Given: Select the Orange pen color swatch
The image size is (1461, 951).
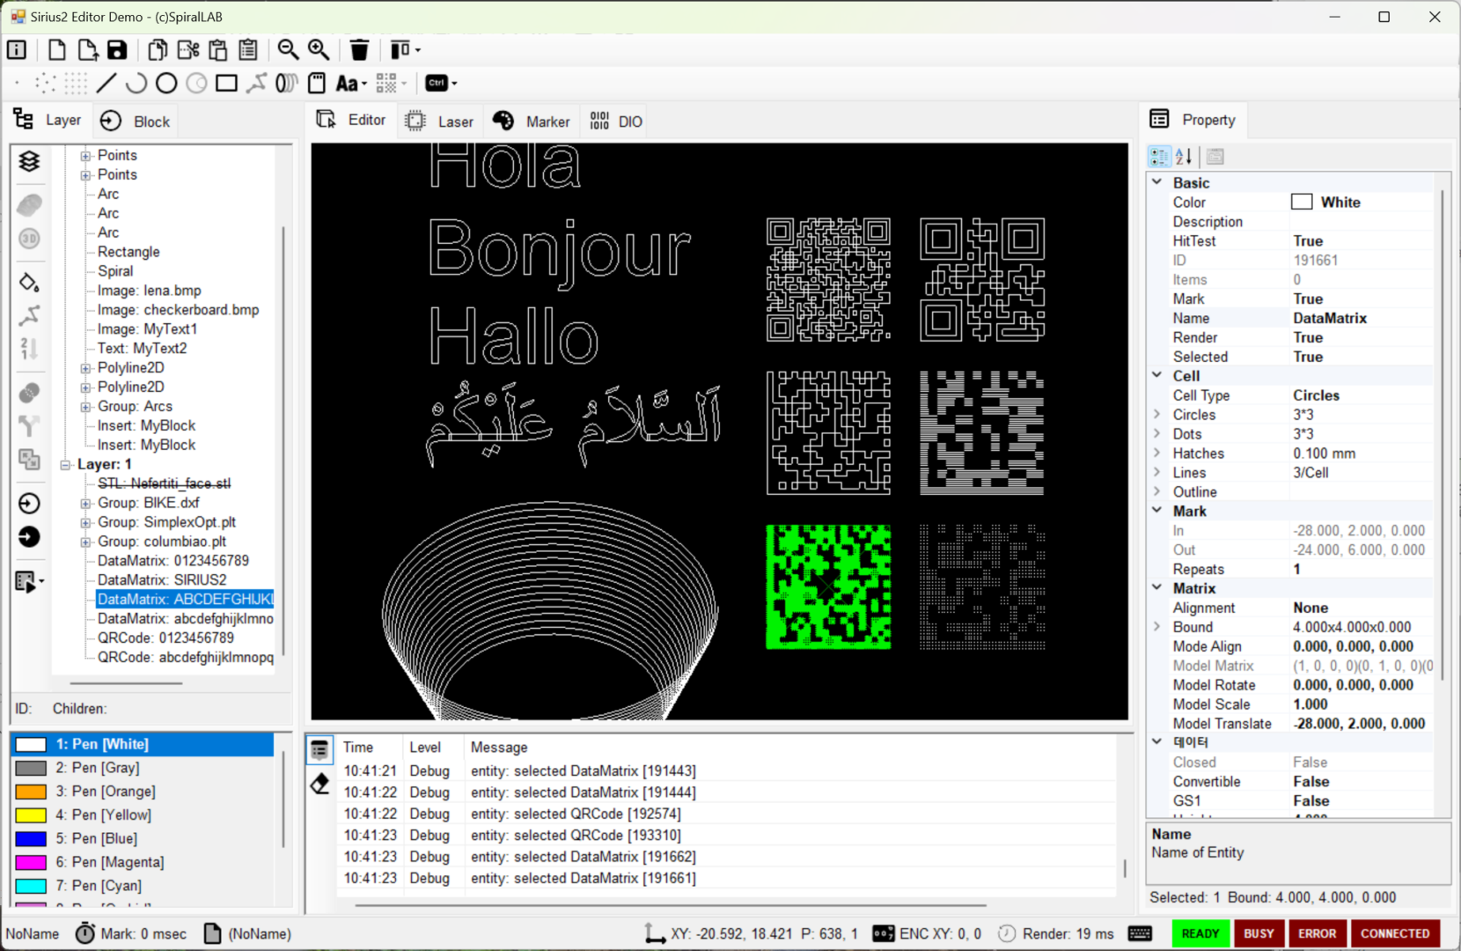Looking at the screenshot, I should tap(31, 792).
